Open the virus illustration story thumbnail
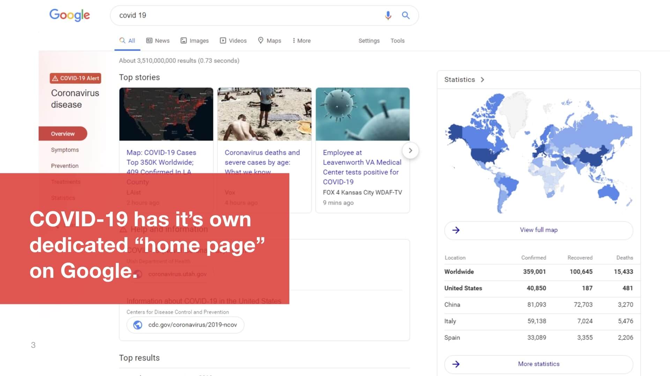The width and height of the screenshot is (670, 376). 363,114
